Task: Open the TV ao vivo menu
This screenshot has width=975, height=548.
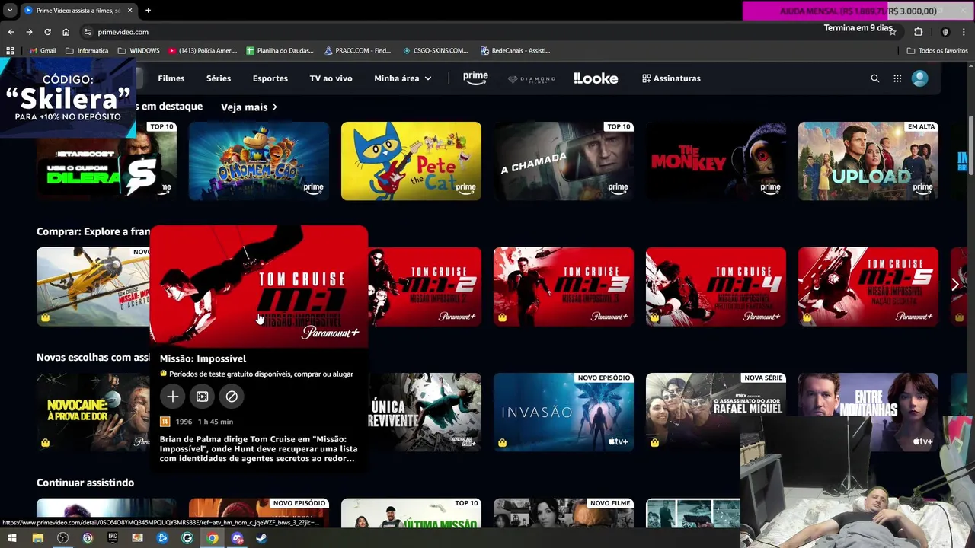Action: tap(331, 78)
